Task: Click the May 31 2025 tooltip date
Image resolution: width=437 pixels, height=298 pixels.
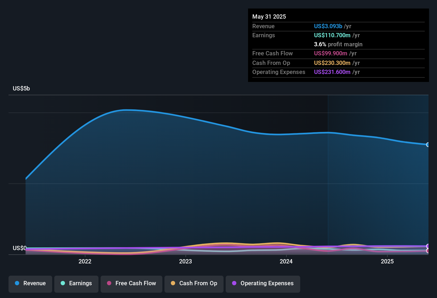Action: pyautogui.click(x=269, y=16)
